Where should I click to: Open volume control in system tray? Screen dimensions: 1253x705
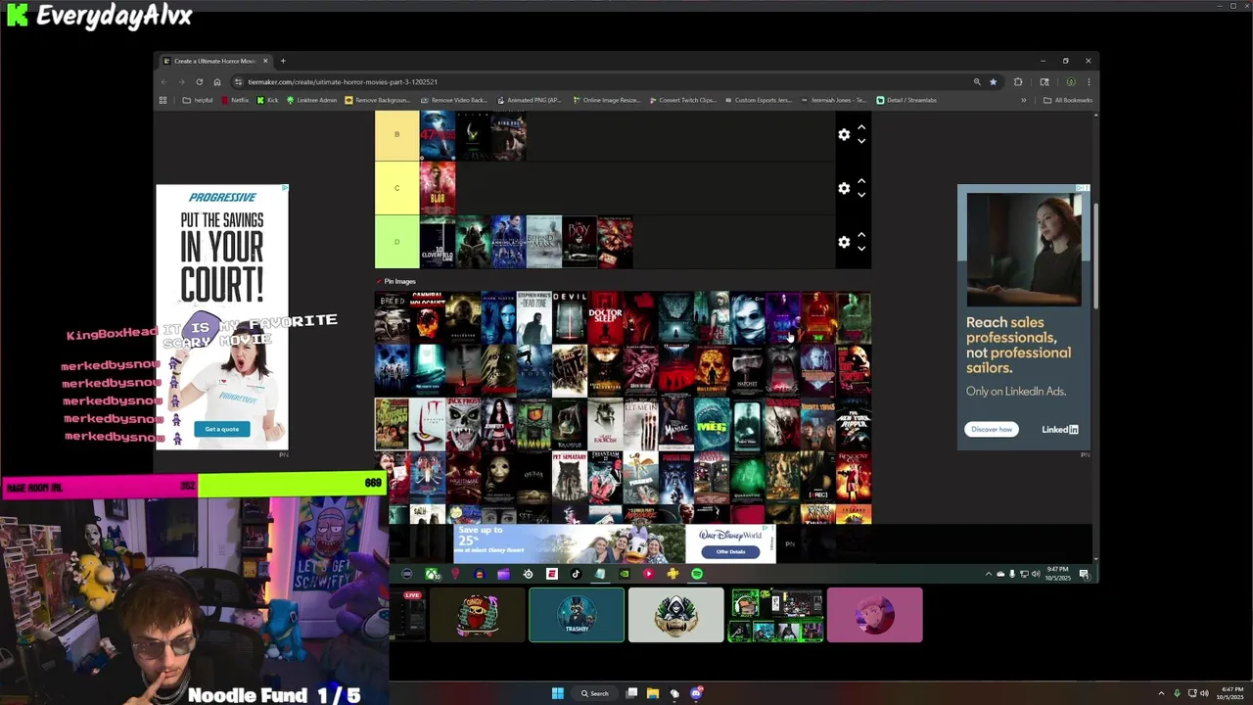coord(1204,693)
